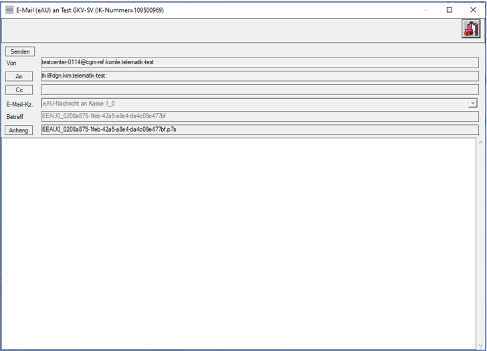Click the message scrollbar up arrow
This screenshot has width=487, height=351.
481,142
